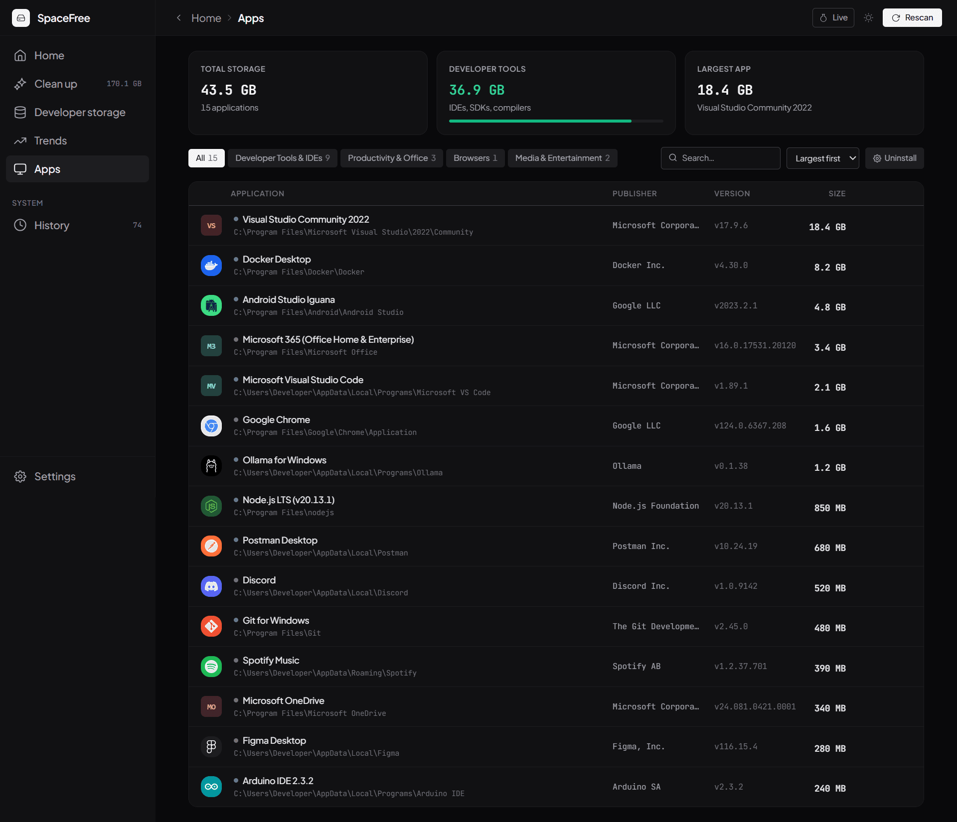Select the Google Chrome name

tap(276, 419)
